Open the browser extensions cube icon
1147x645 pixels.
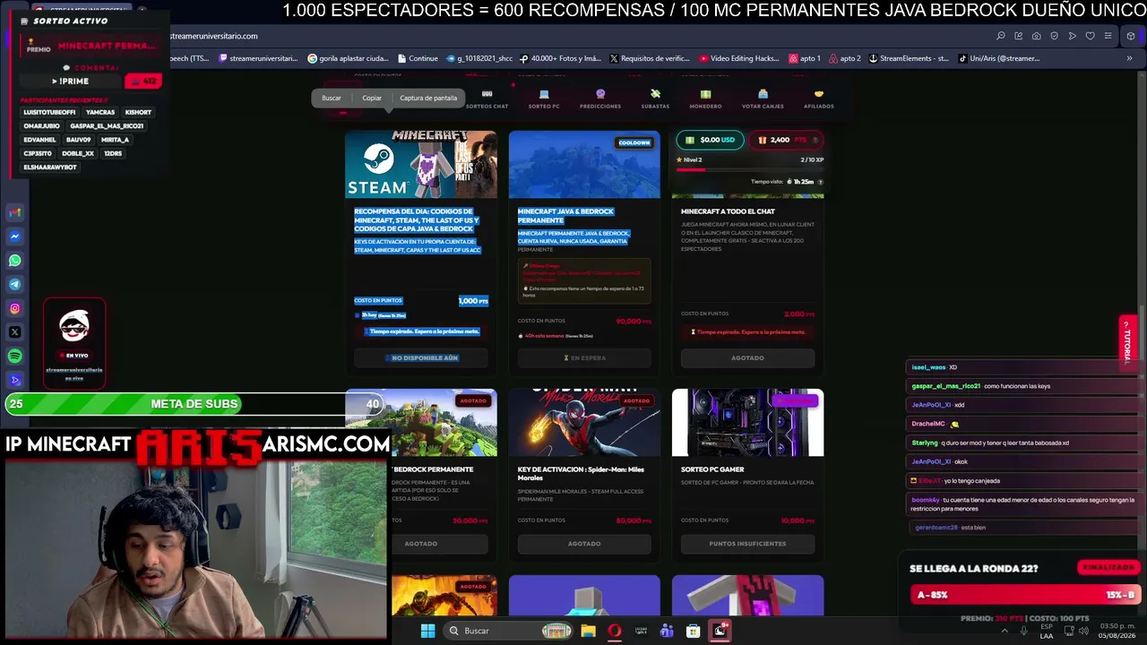point(1131,36)
